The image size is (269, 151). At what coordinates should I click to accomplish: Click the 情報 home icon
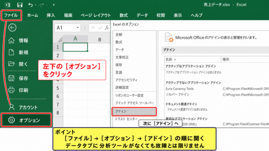(11, 41)
